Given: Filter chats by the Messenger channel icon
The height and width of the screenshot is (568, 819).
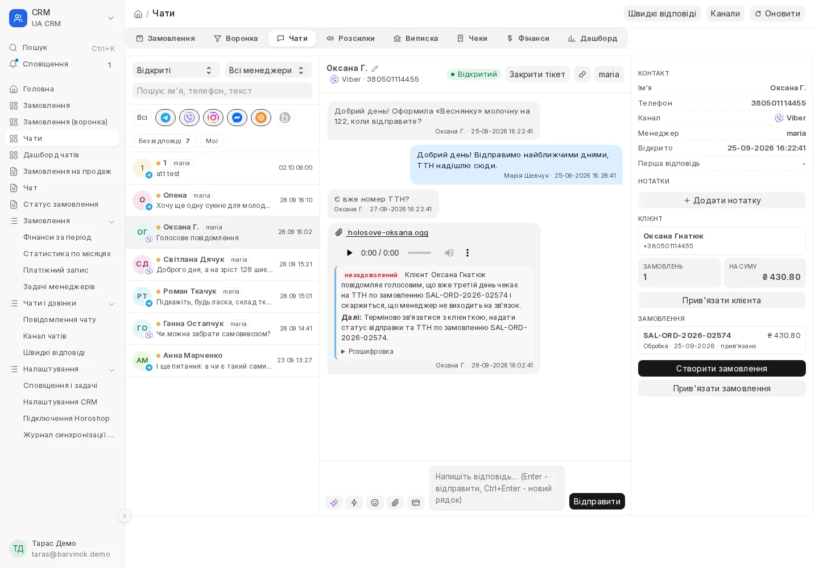Looking at the screenshot, I should pos(237,118).
